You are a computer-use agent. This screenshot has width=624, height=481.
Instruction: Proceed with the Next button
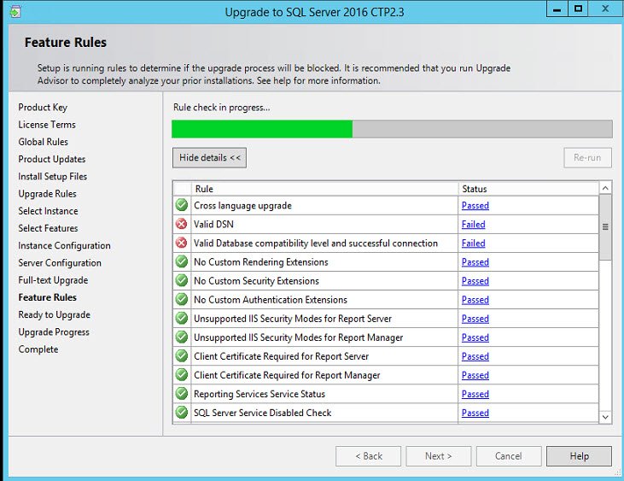439,456
